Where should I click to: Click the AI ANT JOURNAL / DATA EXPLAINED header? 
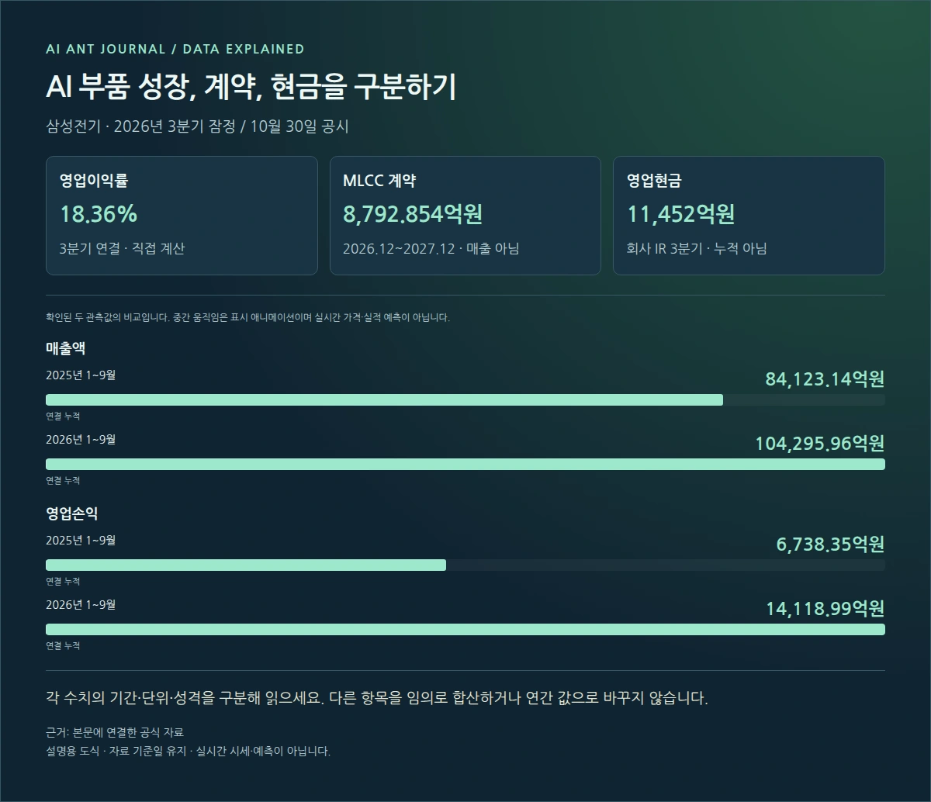(175, 49)
